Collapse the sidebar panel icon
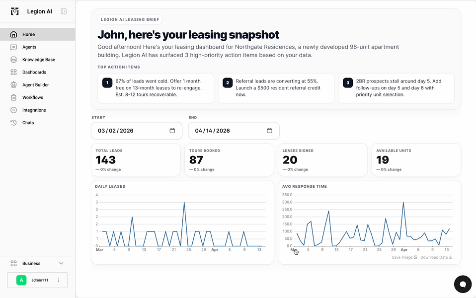 (x=64, y=11)
